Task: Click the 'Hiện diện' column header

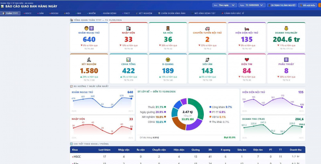Action: pyautogui.click(x=179, y=150)
